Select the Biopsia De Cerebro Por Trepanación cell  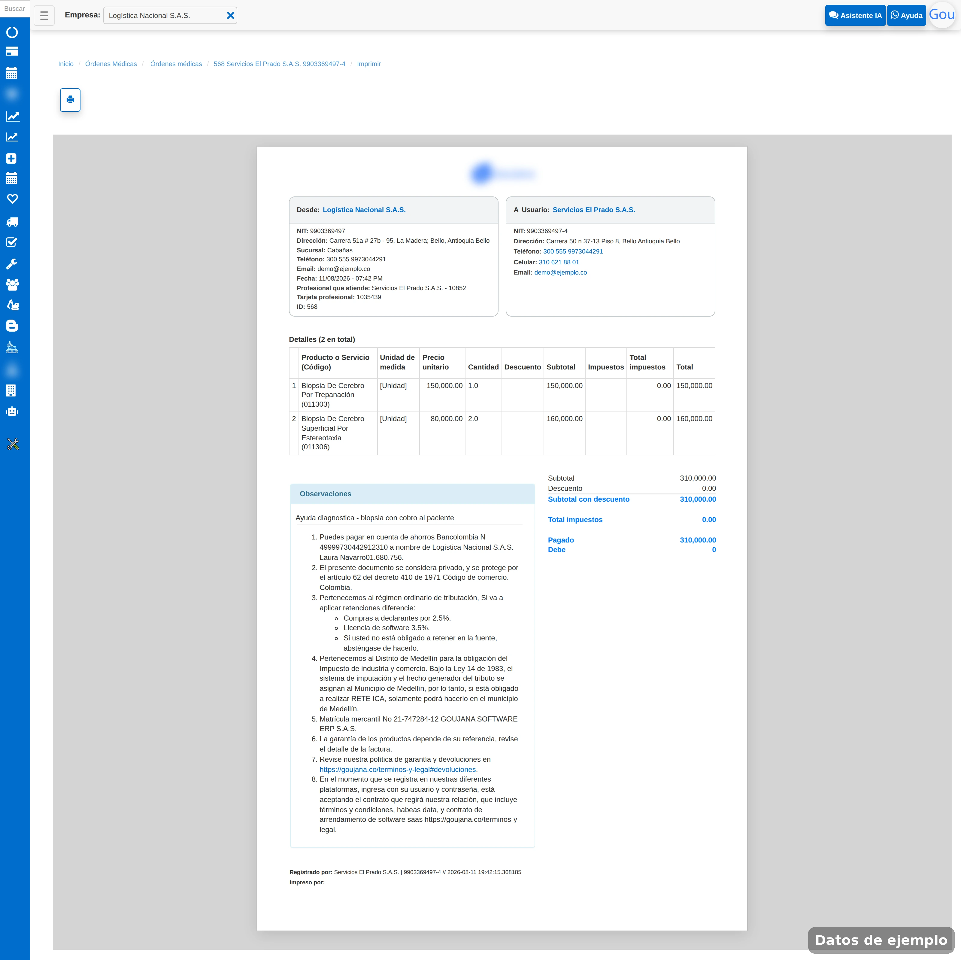coord(338,395)
